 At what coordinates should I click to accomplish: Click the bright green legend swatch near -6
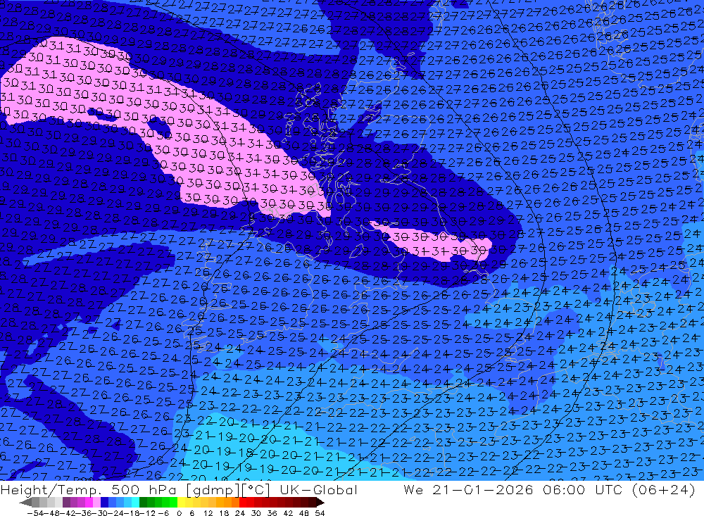(x=173, y=503)
